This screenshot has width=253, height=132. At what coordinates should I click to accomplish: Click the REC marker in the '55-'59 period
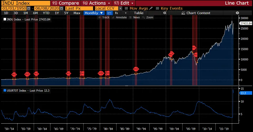[27, 74]
